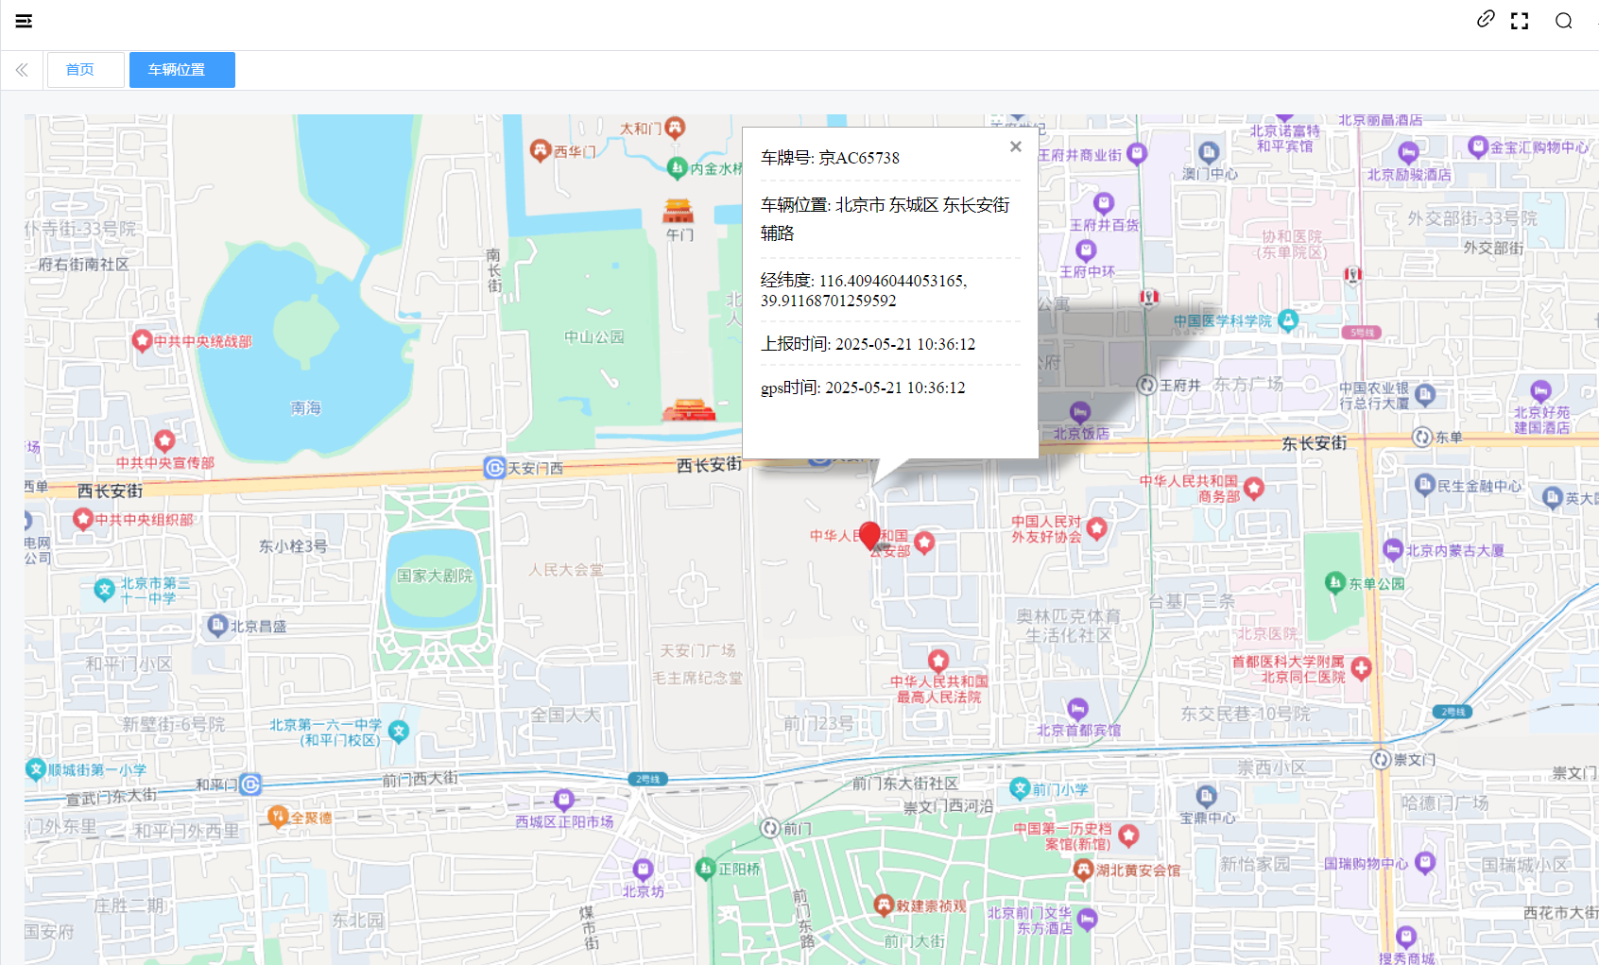This screenshot has height=965, width=1599.
Task: Click the 南海 lake label
Action: click(305, 408)
